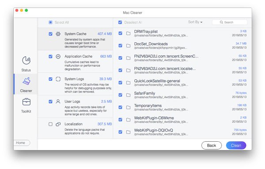Image resolution: width=265 pixels, height=169 pixels.
Task: Click the magnifier icon in the search box
Action: 221,22
